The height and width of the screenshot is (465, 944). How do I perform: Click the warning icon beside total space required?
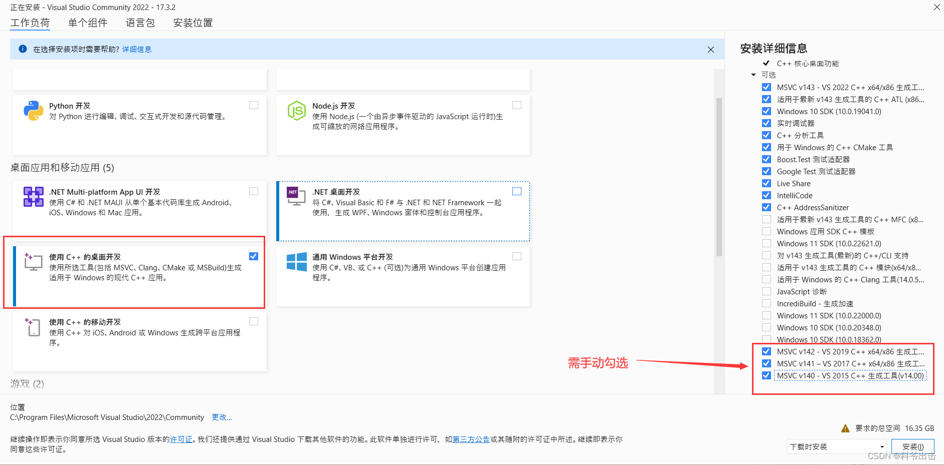(845, 428)
